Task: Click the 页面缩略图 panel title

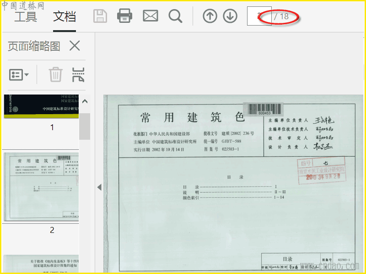Action: coord(34,46)
